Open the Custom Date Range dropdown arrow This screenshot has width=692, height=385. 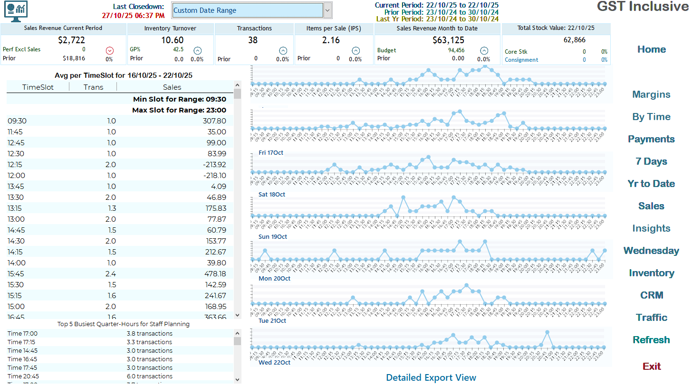[x=327, y=10]
